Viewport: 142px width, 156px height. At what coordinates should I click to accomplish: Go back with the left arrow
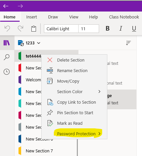6,6
